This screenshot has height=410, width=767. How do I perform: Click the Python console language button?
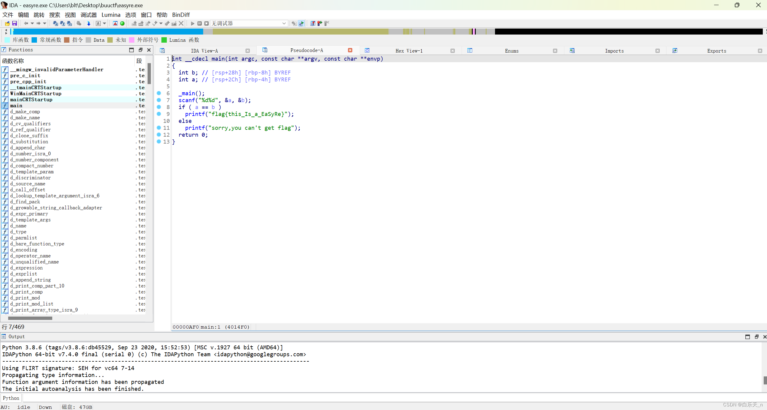tap(11, 398)
